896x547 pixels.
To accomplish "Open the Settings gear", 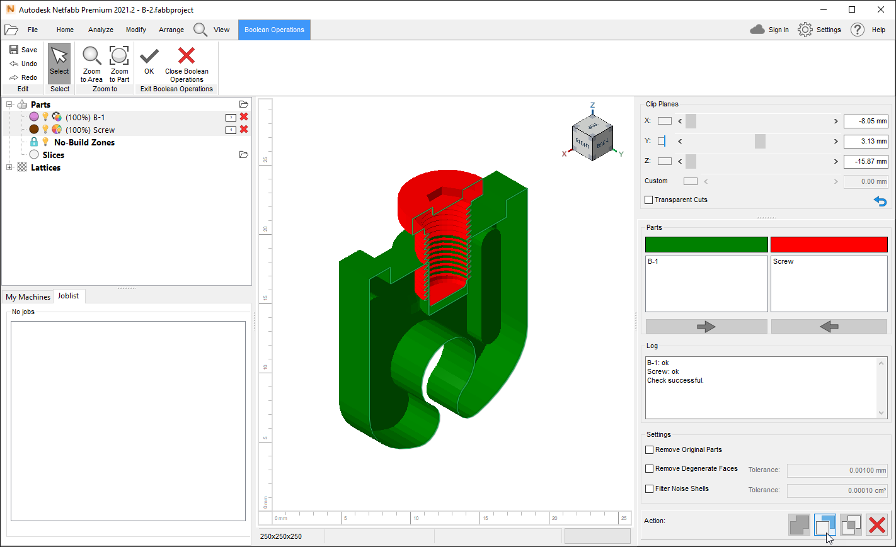I will point(819,30).
